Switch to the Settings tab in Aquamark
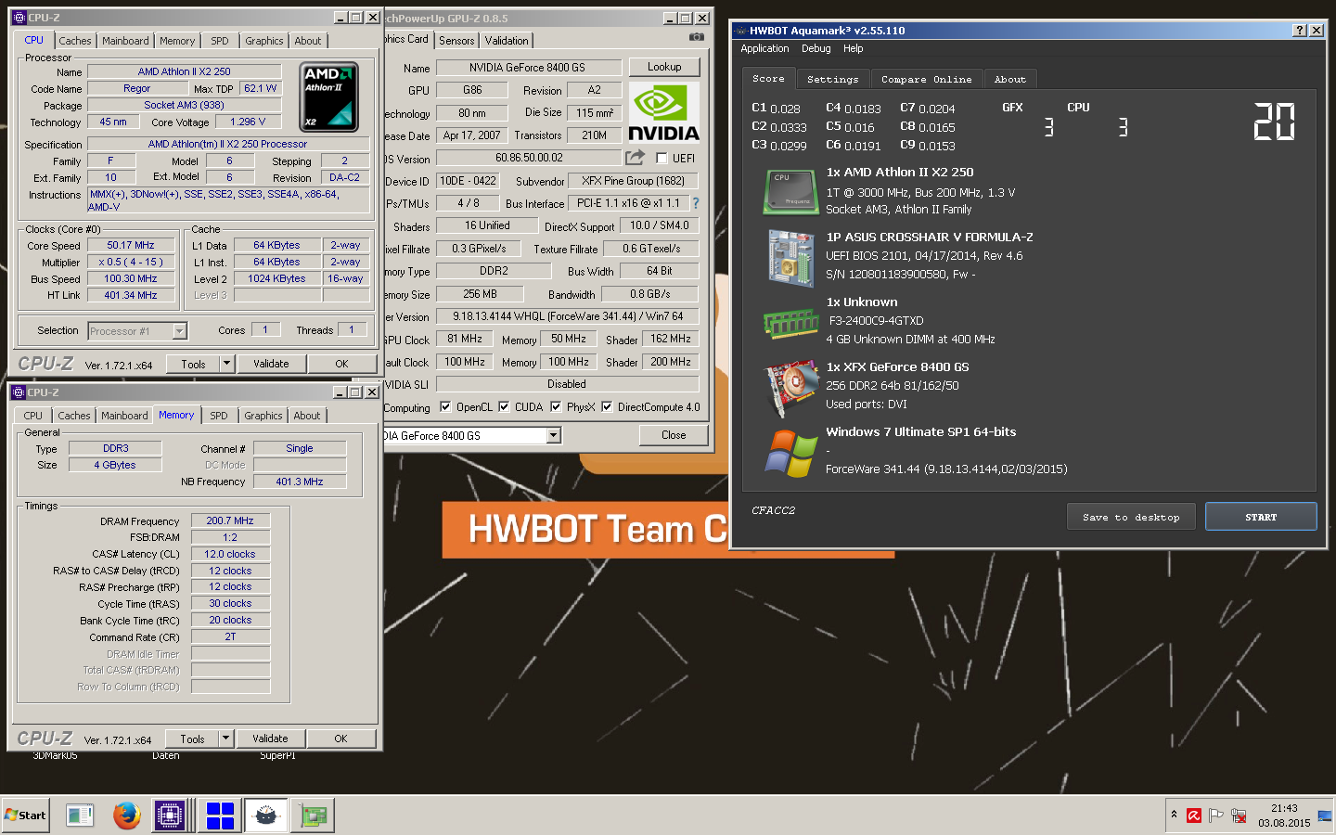This screenshot has height=835, width=1336. tap(833, 80)
